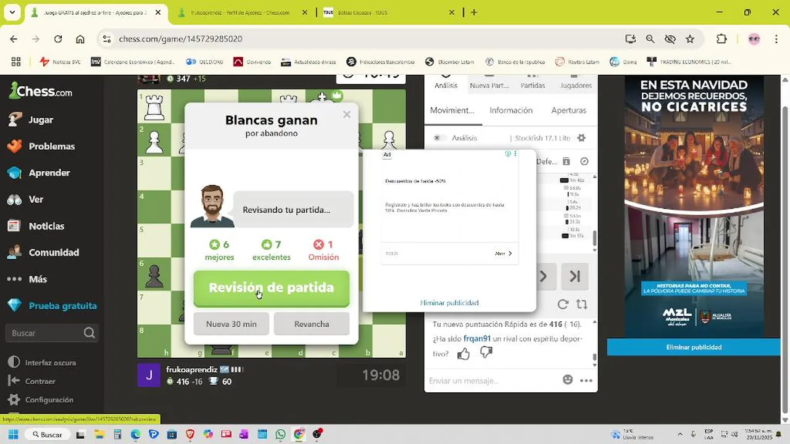Give thumbs up for sportsmanship
The height and width of the screenshot is (444, 790).
tap(464, 353)
